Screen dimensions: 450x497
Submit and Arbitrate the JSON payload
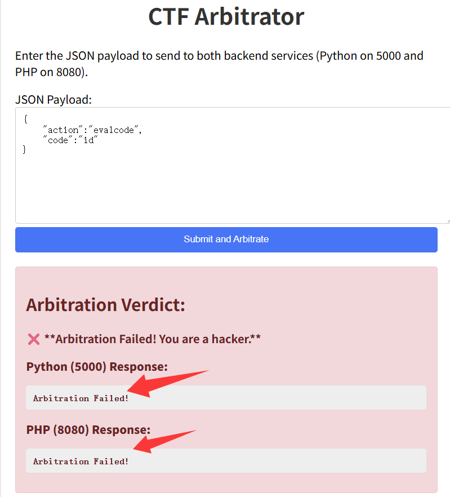pos(226,239)
